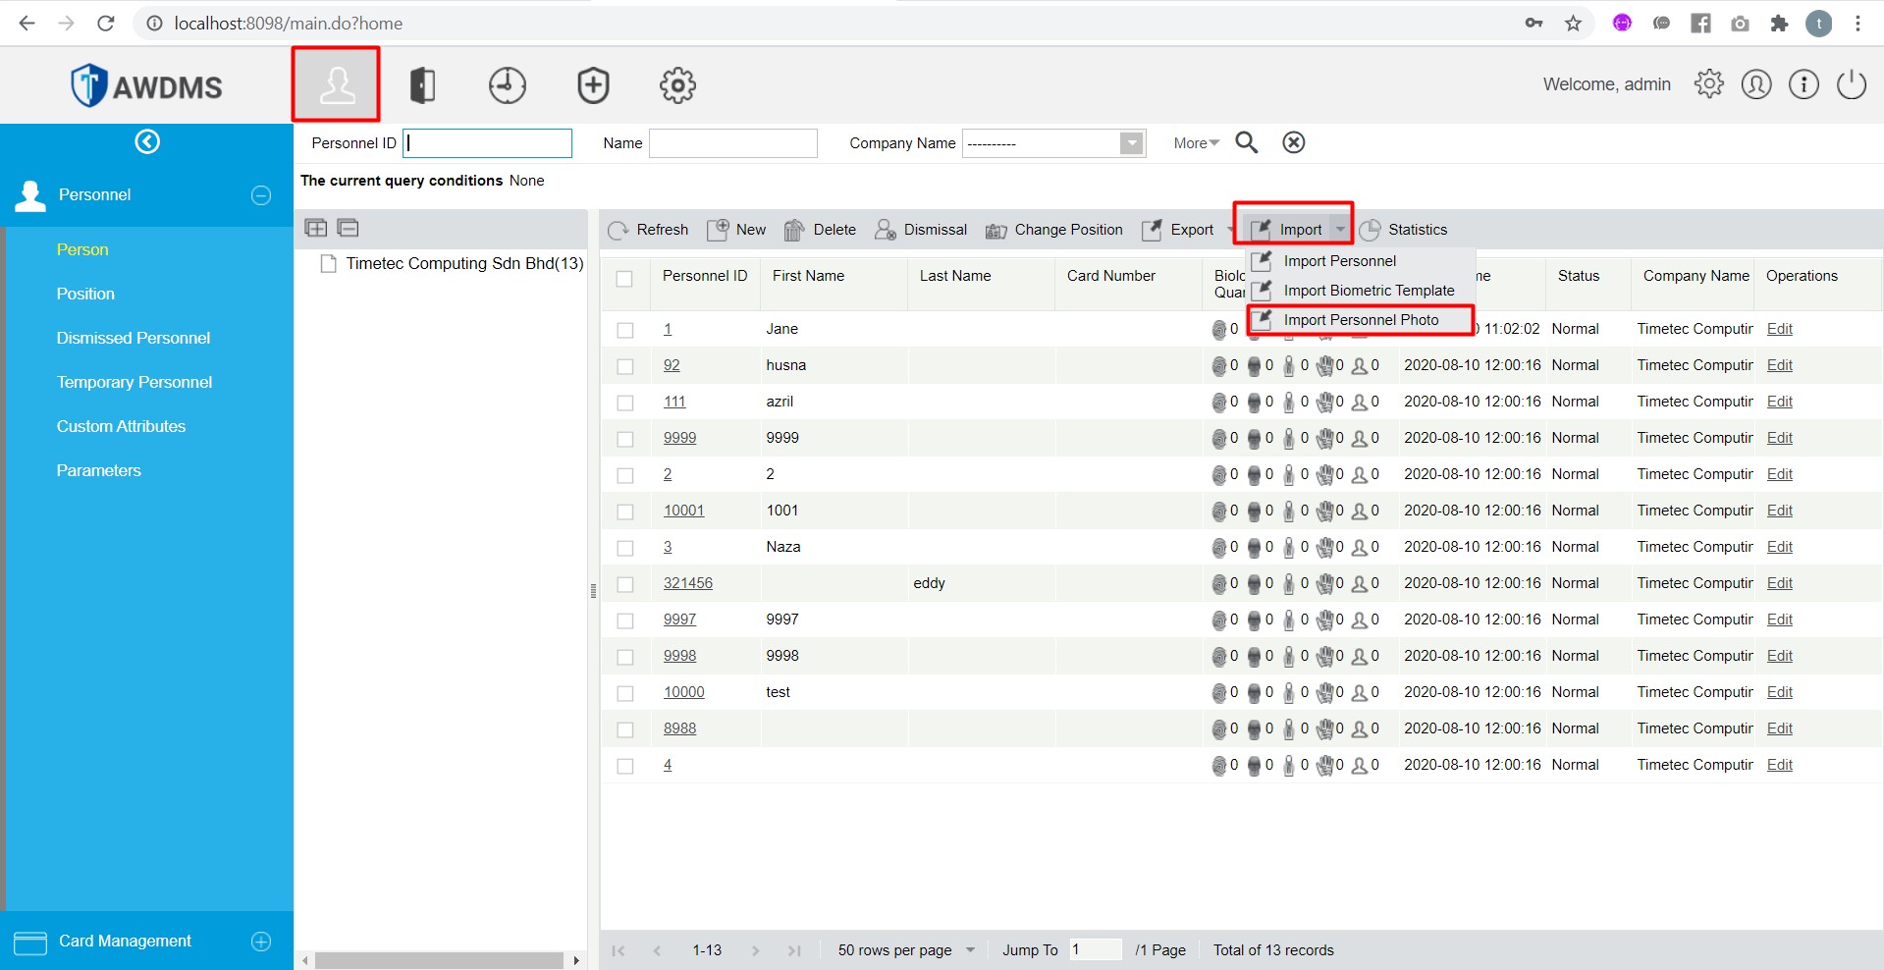Collapse the sidebar with the arrow icon
This screenshot has width=1884, height=970.
[147, 142]
